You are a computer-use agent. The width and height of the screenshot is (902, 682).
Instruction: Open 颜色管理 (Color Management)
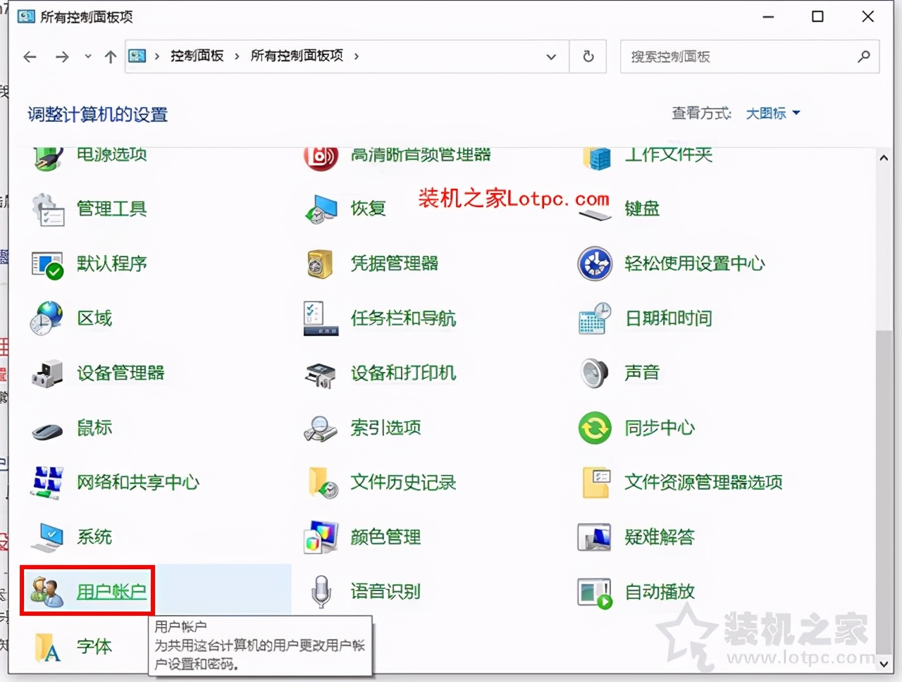(x=386, y=536)
